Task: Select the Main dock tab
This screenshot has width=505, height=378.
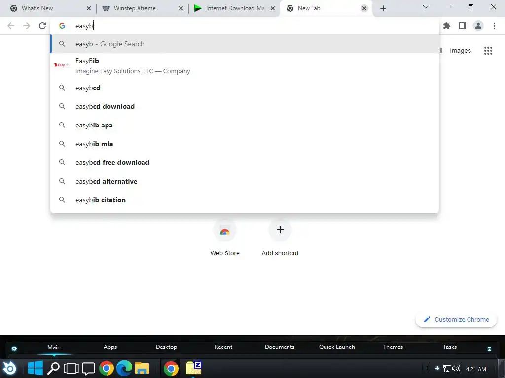Action: 54,347
